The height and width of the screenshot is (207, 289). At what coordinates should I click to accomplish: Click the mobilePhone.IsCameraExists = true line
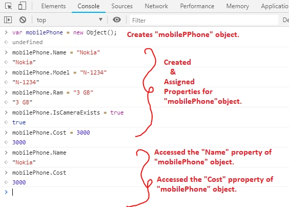tap(68, 112)
